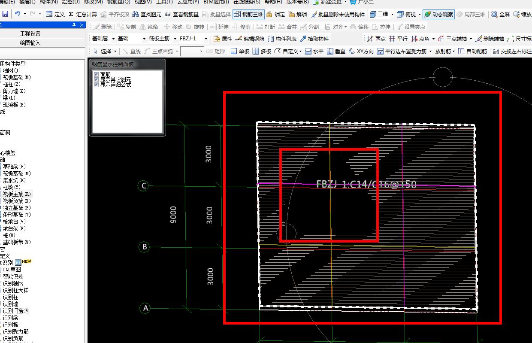This screenshot has height=343, width=532.
Task: Select 独立基础(P) tree item
Action: tap(17, 208)
